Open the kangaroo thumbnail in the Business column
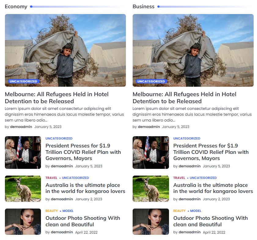The height and width of the screenshot is (240, 257). click(151, 189)
